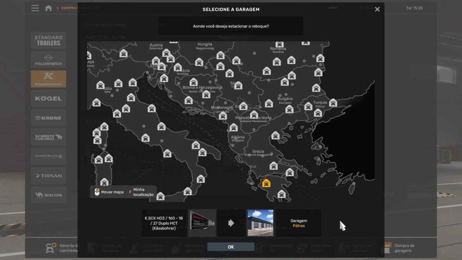
Task: Open the Tirsan trailer brand
Action: click(49, 176)
